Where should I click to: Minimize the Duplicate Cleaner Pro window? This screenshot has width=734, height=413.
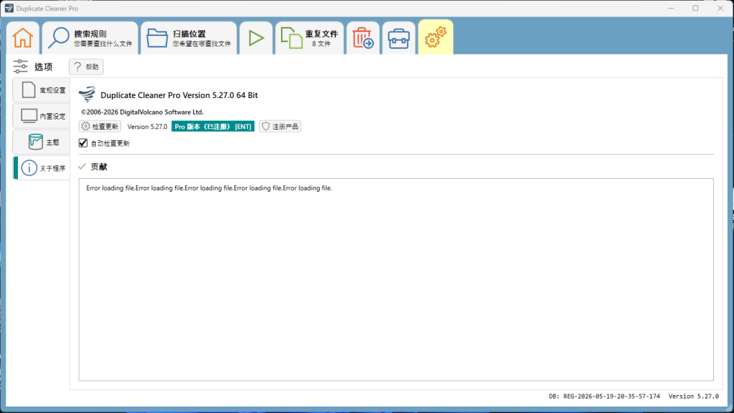coord(671,8)
